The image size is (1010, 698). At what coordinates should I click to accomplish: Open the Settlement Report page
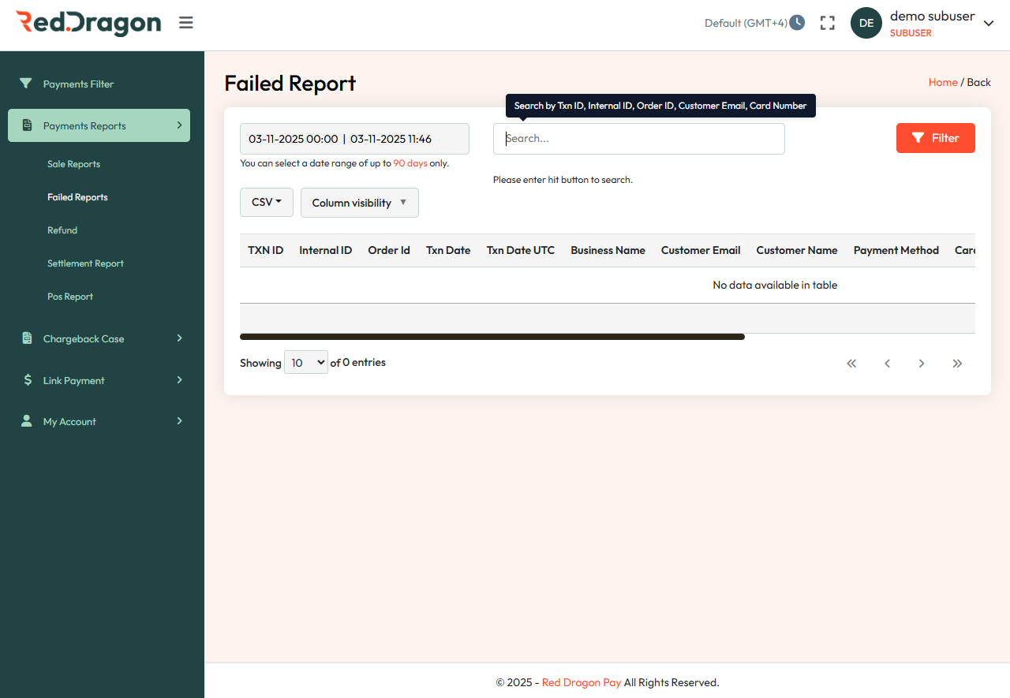tap(84, 263)
